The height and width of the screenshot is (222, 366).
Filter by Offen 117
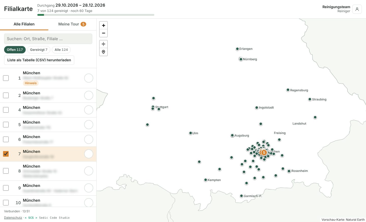(15, 50)
